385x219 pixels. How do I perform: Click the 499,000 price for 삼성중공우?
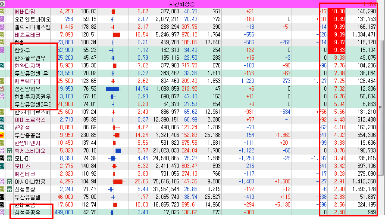point(64,213)
